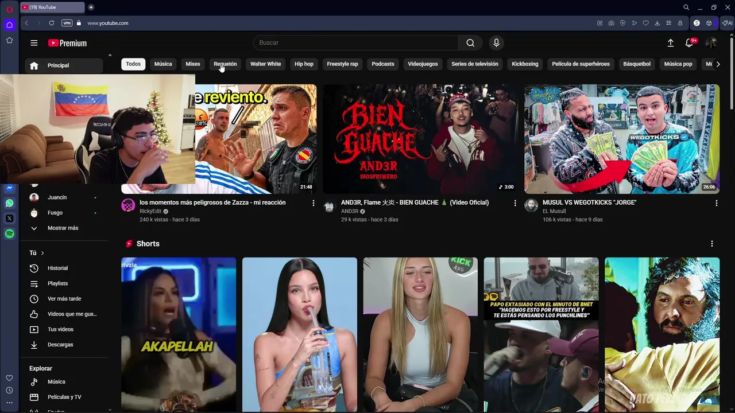Screen dimensions: 735x413
Task: Select the Hip hop filter chip
Action: [x=304, y=64]
